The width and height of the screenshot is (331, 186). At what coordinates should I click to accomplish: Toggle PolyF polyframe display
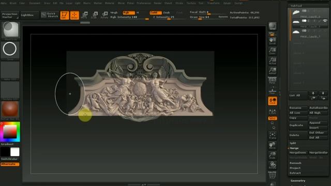pyautogui.click(x=273, y=175)
